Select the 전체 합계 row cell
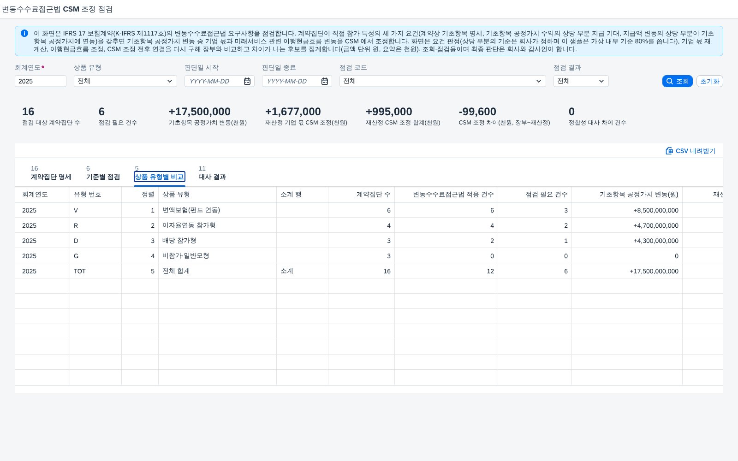Screen dimensions: 738x461 click(x=218, y=271)
